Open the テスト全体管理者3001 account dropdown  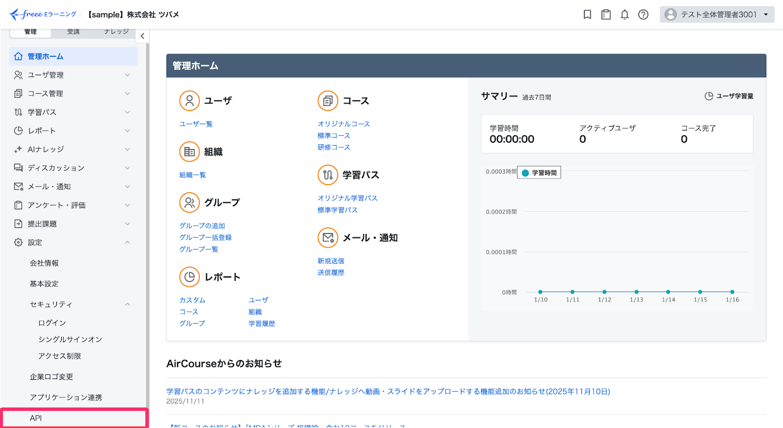click(717, 15)
